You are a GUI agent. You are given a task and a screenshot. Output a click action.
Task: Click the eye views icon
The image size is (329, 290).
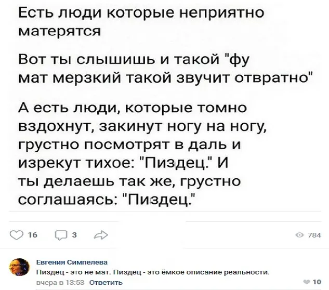click(300, 235)
